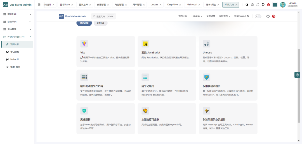Switch light/dark mode via sun icon
The height and width of the screenshot is (144, 302).
tap(252, 5)
